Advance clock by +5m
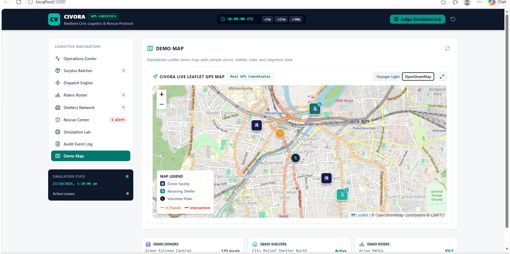 coord(267,19)
